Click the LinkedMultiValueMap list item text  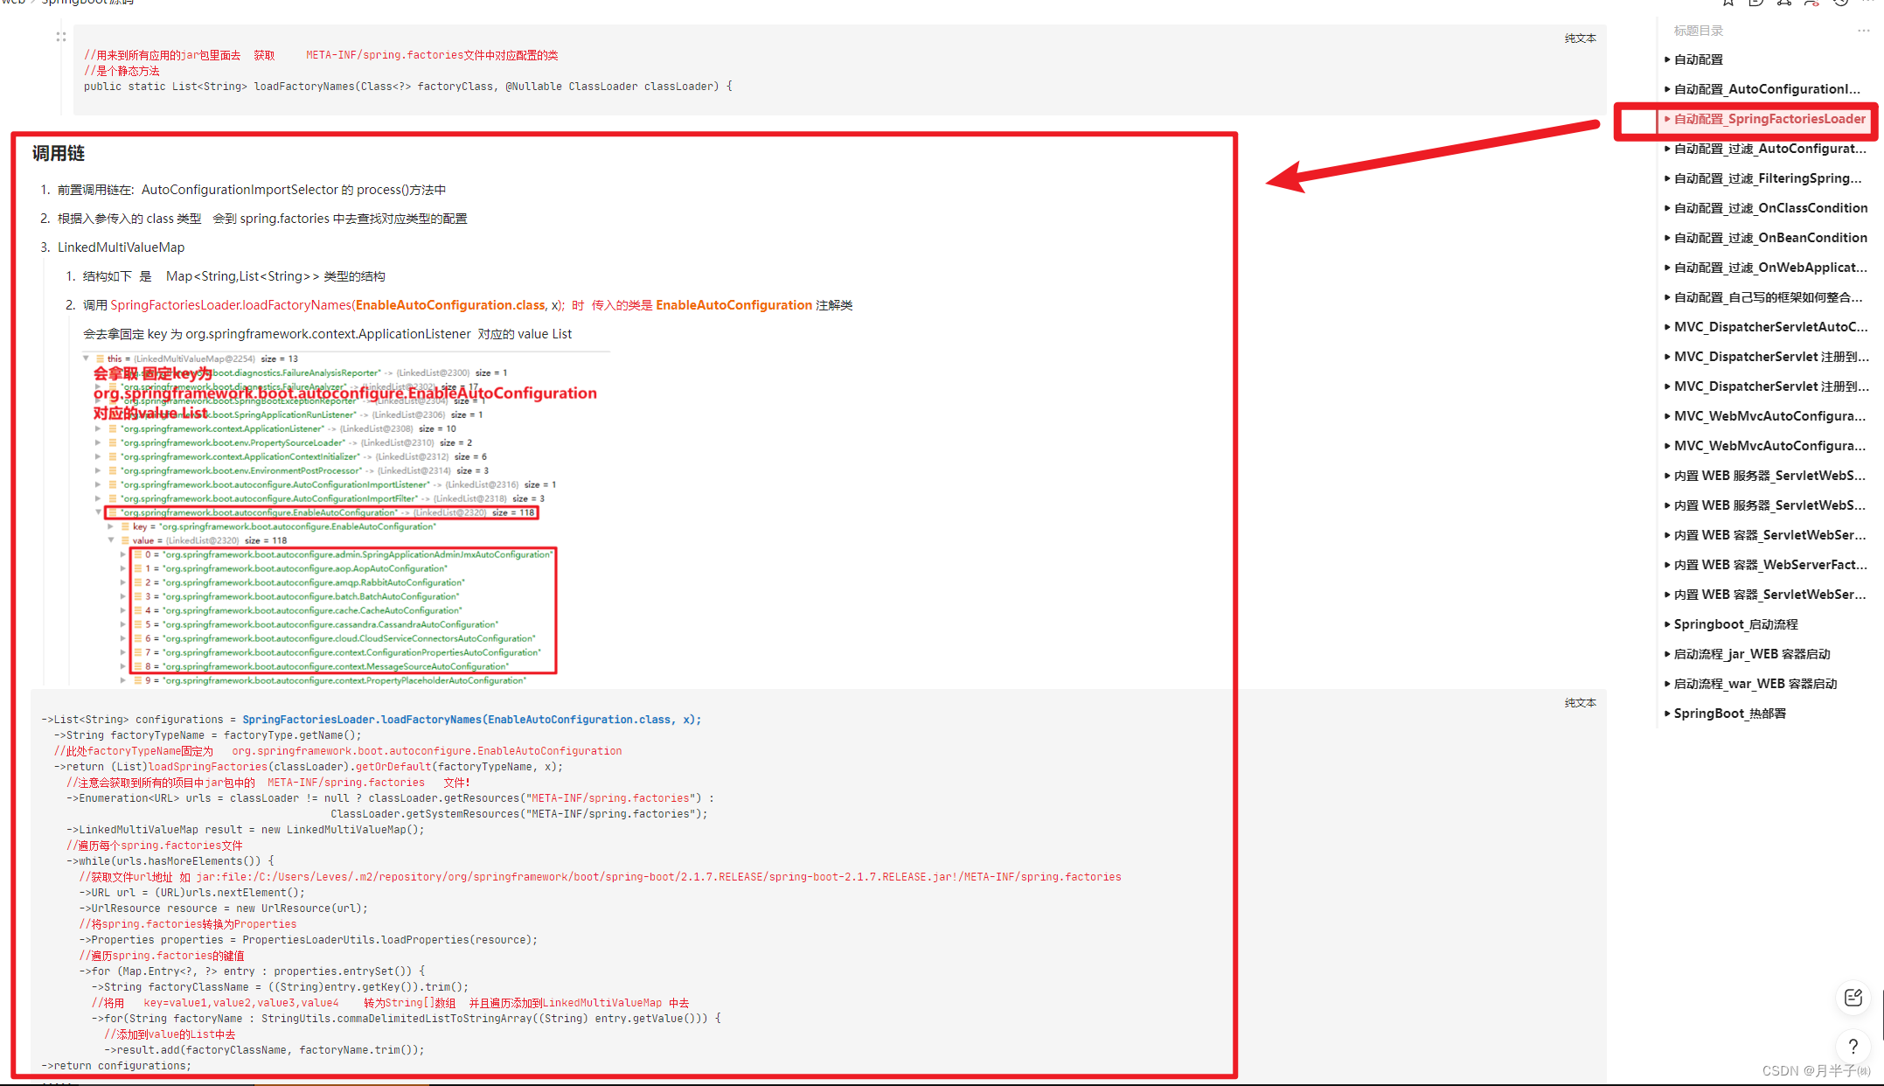(x=121, y=247)
